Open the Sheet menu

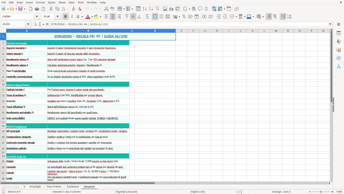click(62, 2)
